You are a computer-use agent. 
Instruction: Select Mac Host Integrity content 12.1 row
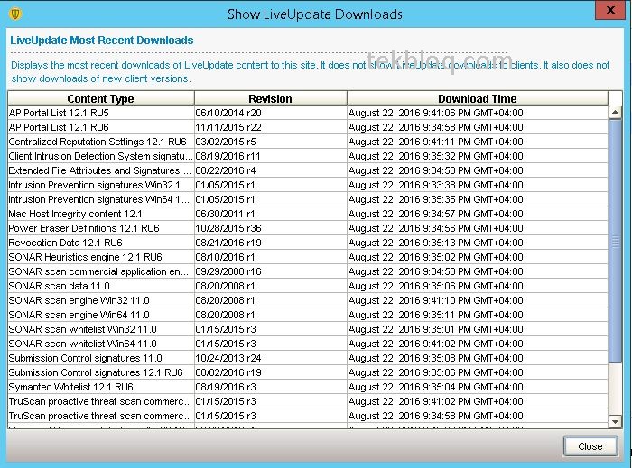point(308,214)
